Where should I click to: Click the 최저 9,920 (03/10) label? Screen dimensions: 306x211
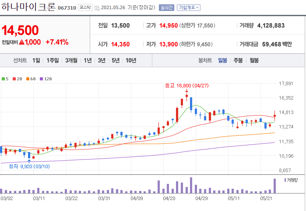pyautogui.click(x=29, y=166)
